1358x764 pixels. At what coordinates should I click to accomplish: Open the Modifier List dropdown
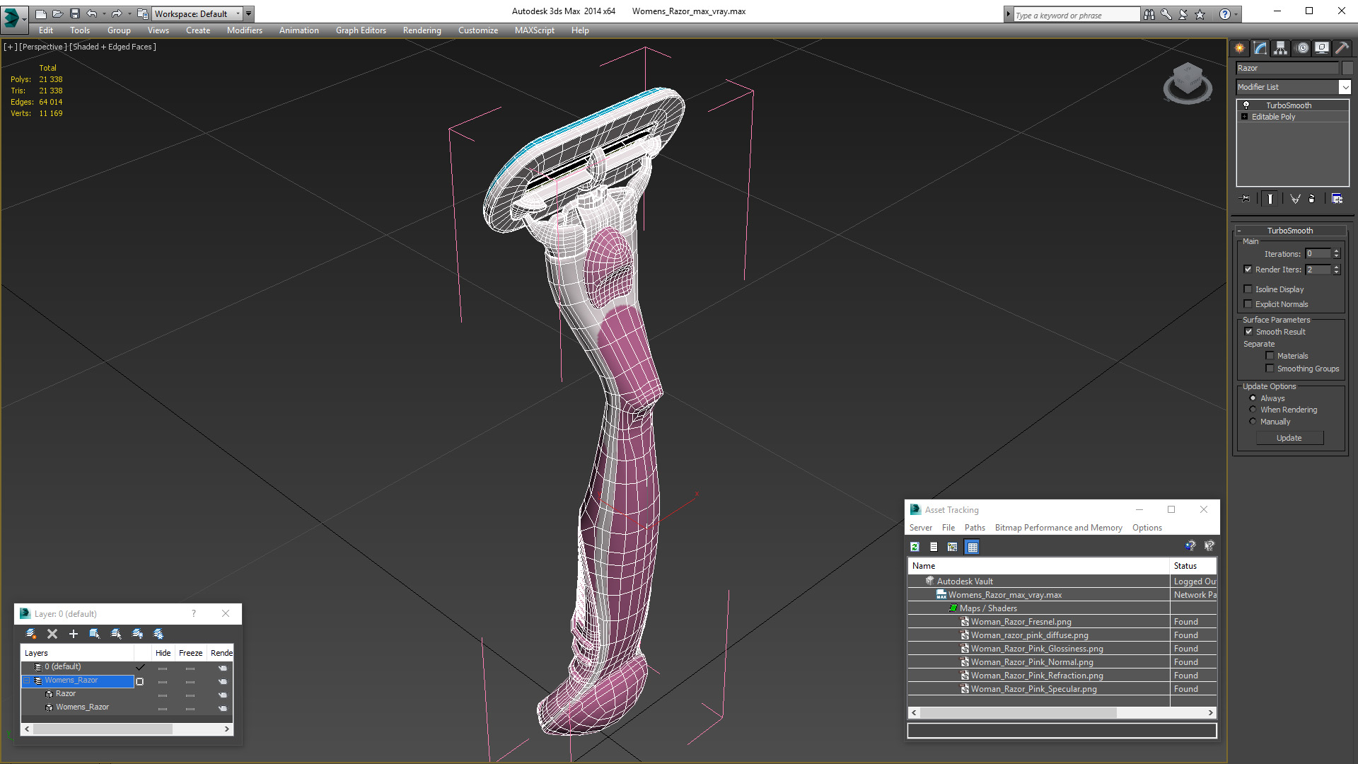1345,87
